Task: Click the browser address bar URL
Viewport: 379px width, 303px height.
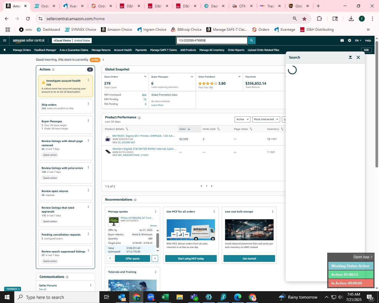Action: (76, 19)
